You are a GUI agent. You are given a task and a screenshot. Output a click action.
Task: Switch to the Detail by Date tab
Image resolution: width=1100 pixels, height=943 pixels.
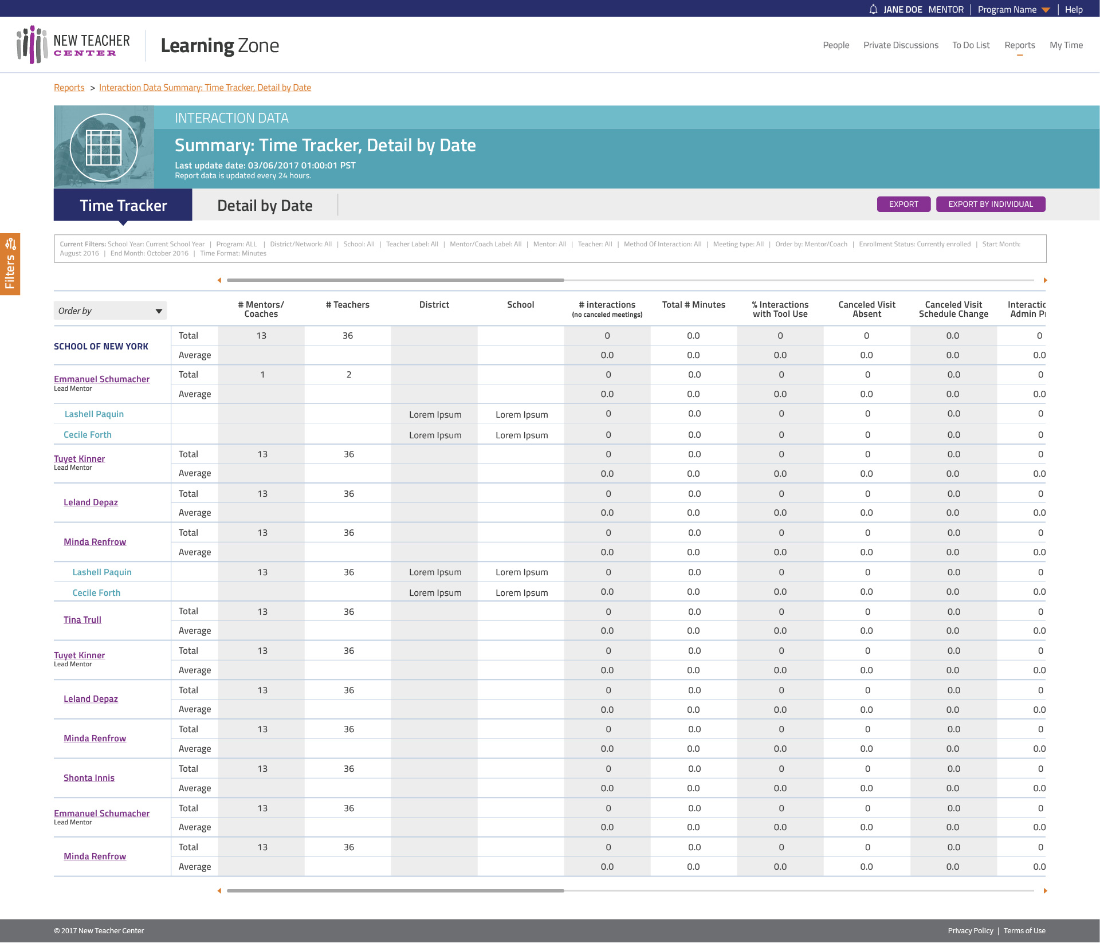[x=265, y=206]
